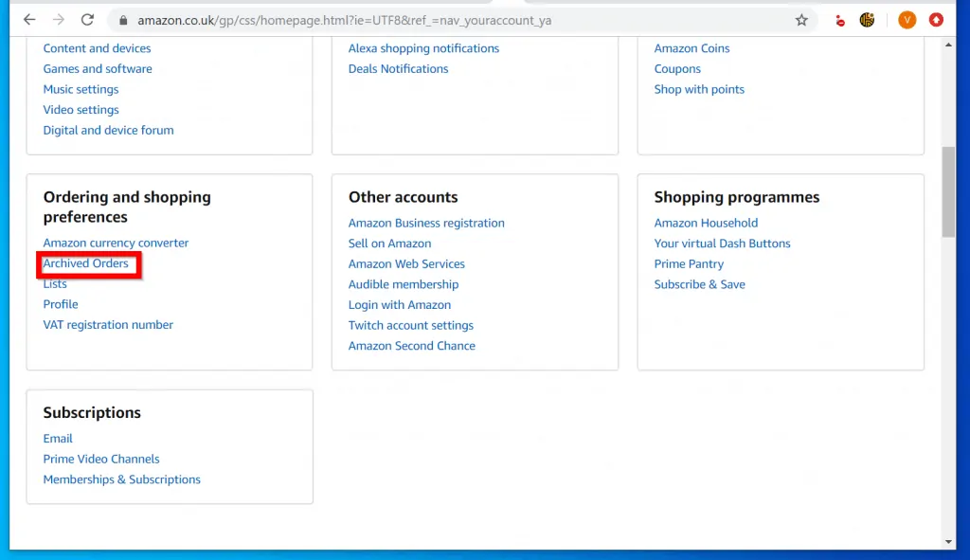The width and height of the screenshot is (970, 560).
Task: Click the browser back arrow
Action: (x=29, y=20)
